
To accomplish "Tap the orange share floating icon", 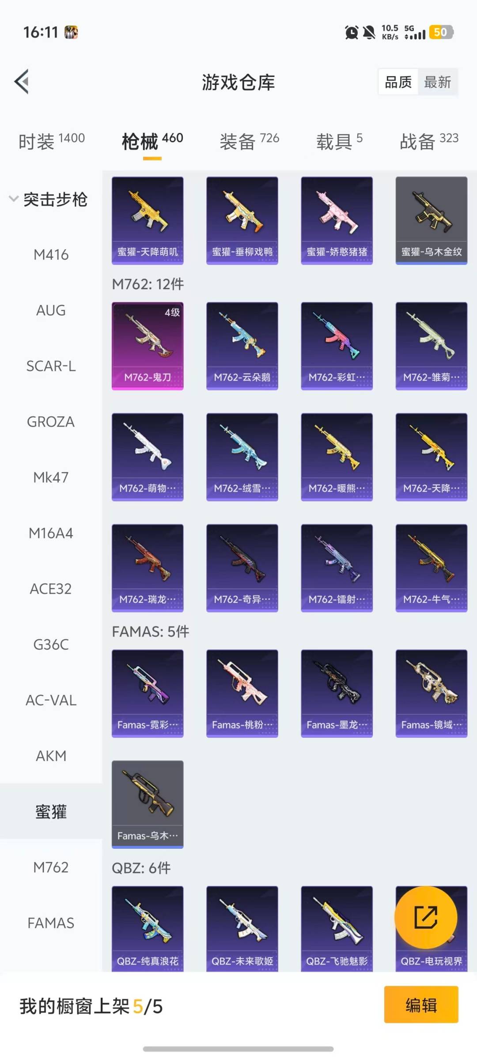I will [x=426, y=917].
